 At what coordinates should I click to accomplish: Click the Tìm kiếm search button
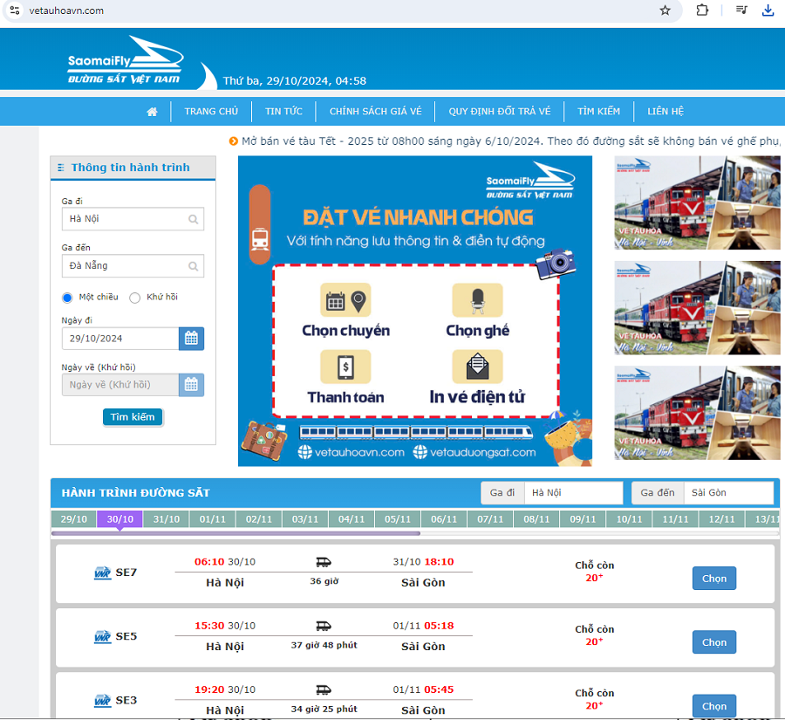[133, 417]
